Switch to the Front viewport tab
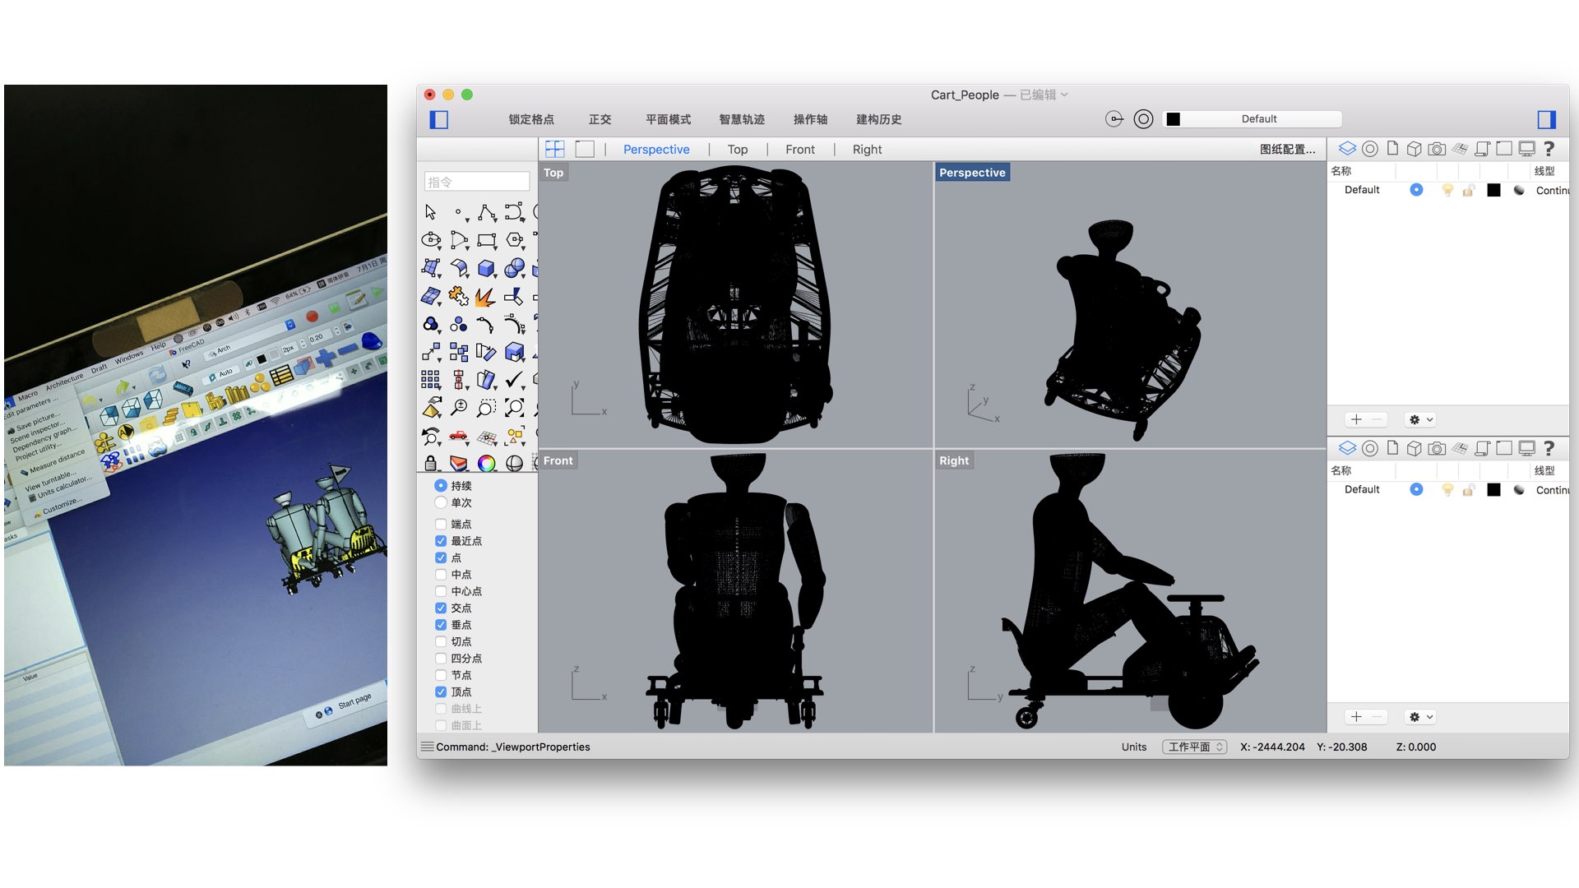Viewport: 1579px width, 888px height. click(800, 149)
